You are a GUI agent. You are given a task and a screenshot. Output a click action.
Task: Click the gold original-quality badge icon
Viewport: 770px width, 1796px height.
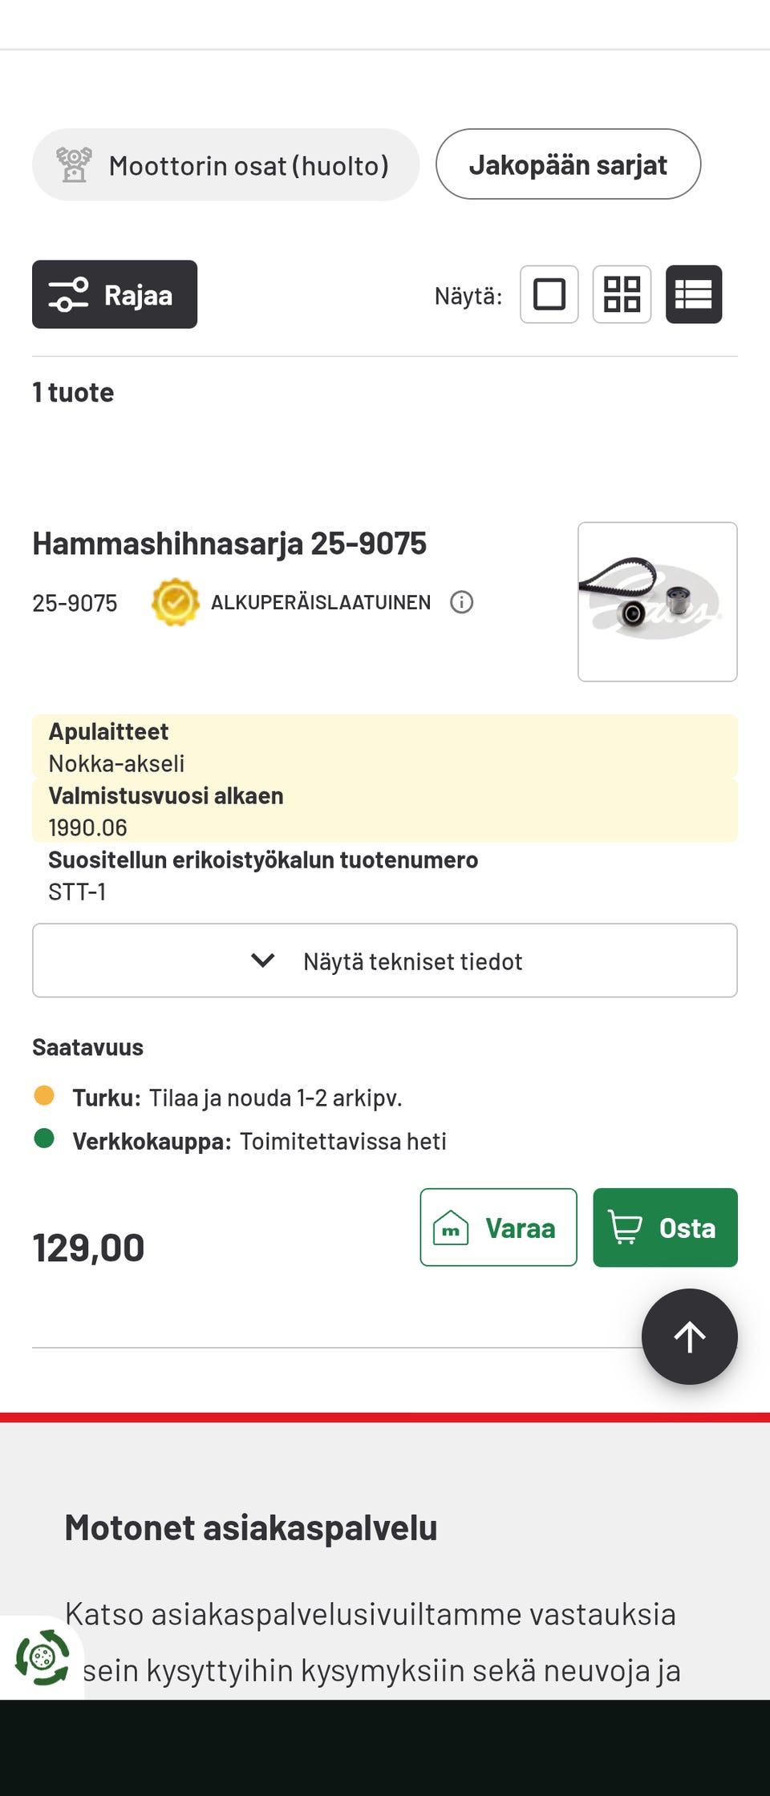[175, 602]
